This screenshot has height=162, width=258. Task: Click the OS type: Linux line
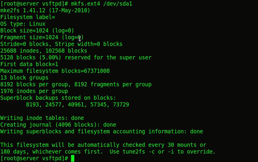click(23, 24)
